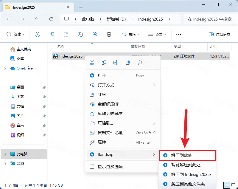Close the Indesign2025 tab
238x189 pixels.
coord(68,7)
